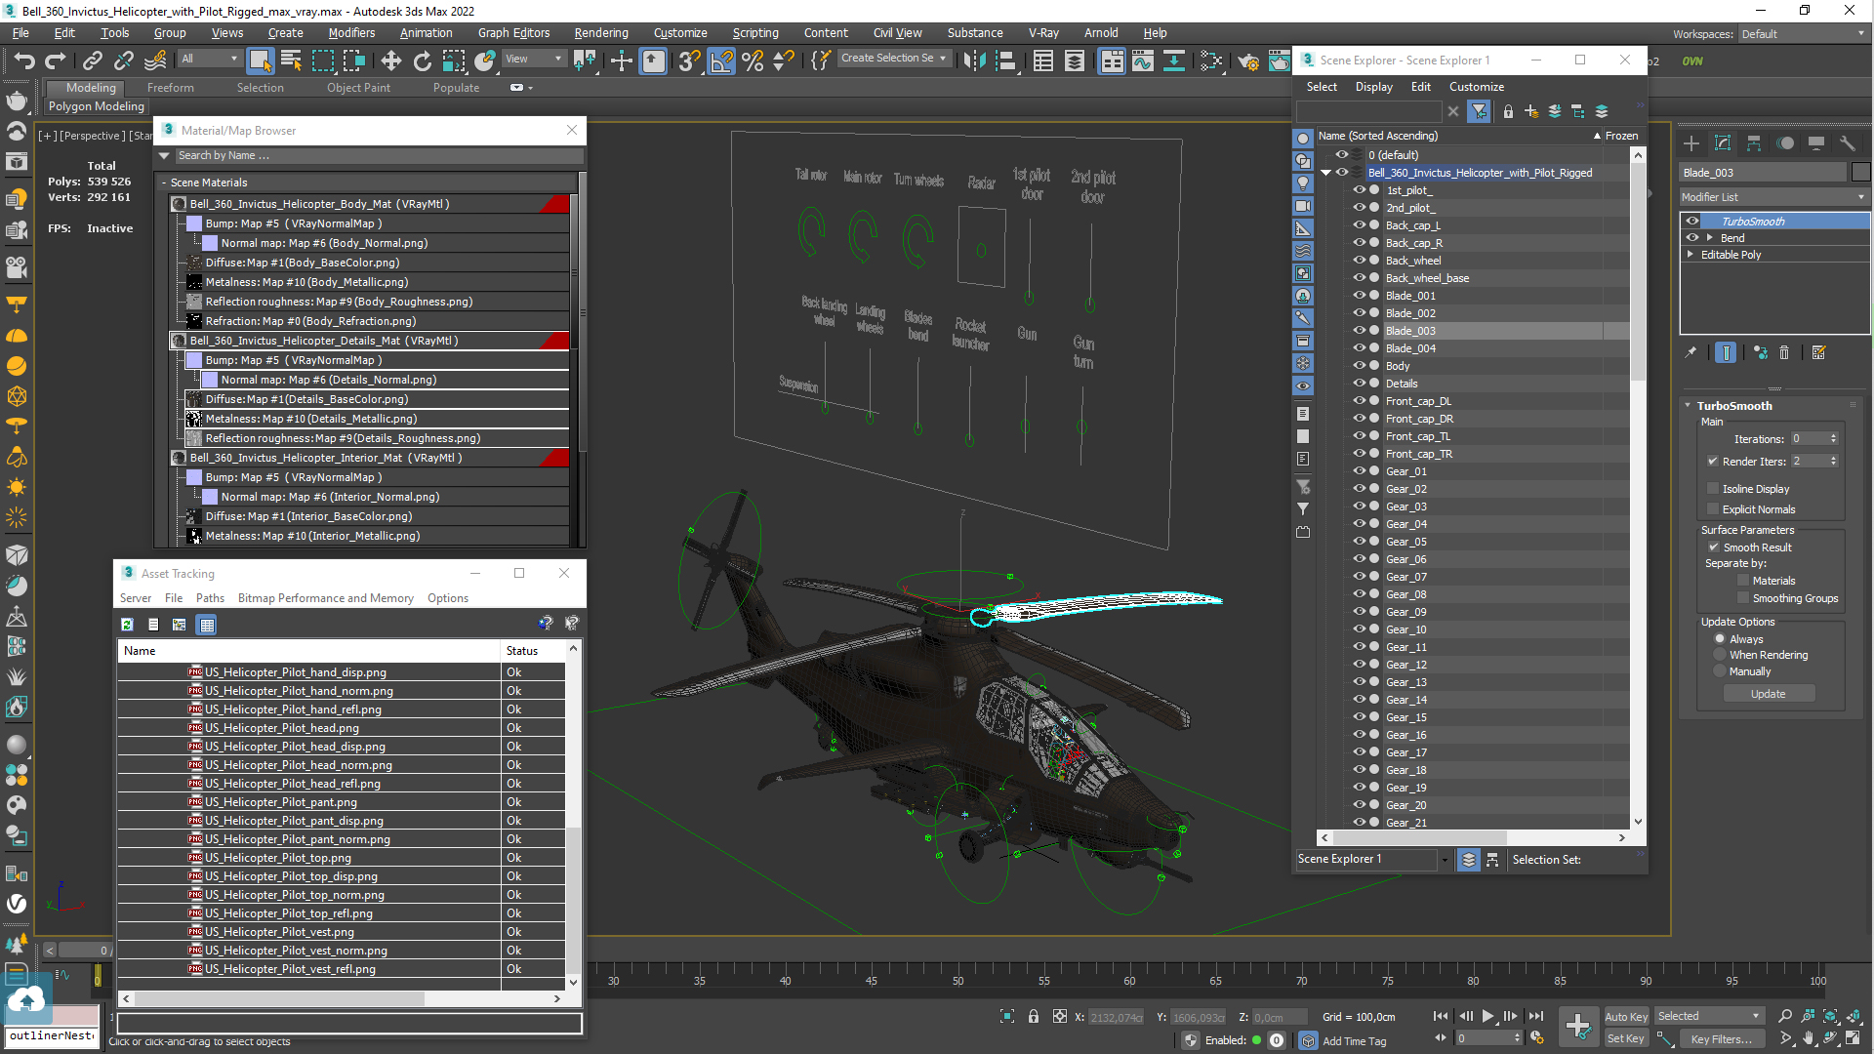The width and height of the screenshot is (1874, 1054).
Task: Open the Modifier List dropdown
Action: click(1772, 197)
